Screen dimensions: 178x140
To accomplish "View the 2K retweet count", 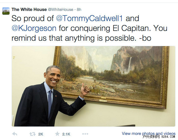I will point(41,134).
